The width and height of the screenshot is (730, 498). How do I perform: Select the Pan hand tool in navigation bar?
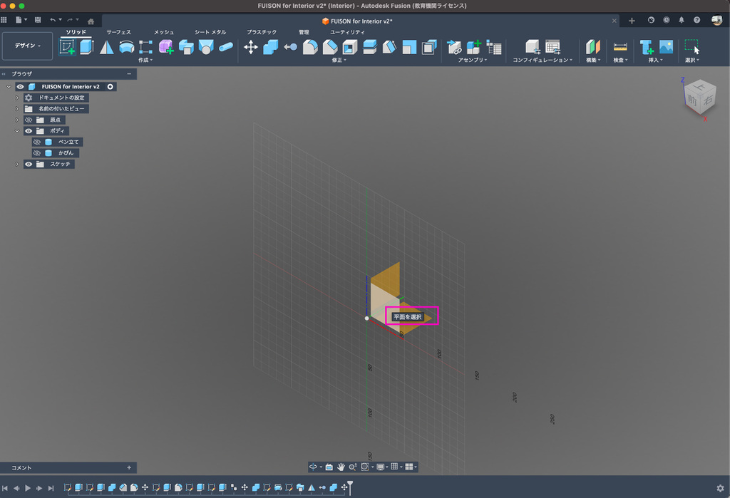(x=341, y=467)
